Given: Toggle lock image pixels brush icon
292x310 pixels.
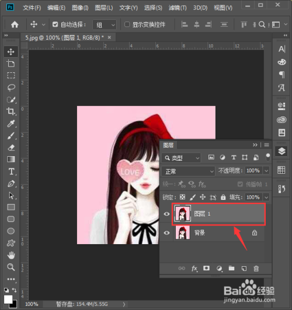Looking at the screenshot, I should click(x=193, y=197).
